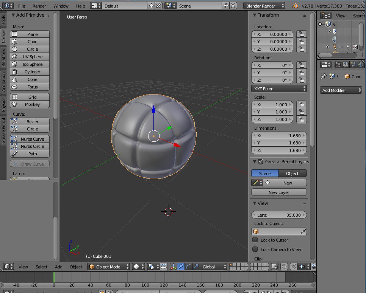The height and width of the screenshot is (293, 366).
Task: Toggle manipulate center points icon
Action: (x=164, y=267)
